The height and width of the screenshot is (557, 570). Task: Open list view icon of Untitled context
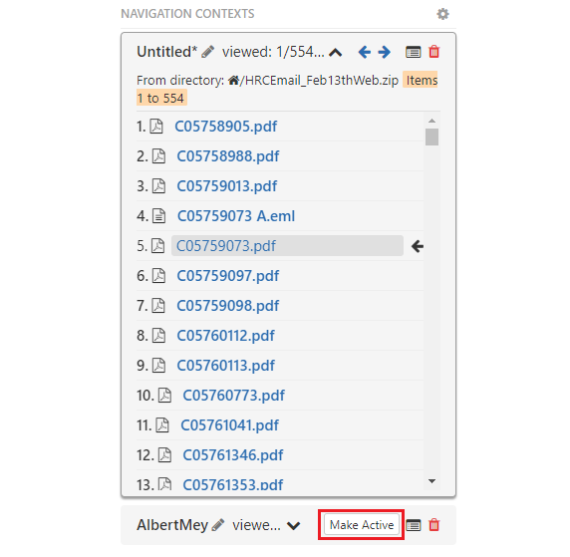[413, 52]
